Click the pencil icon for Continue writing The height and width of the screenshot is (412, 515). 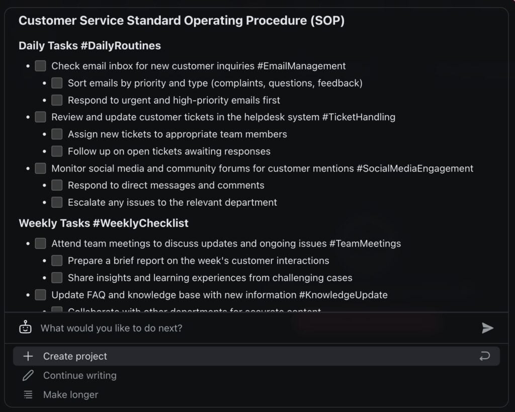pyautogui.click(x=28, y=375)
